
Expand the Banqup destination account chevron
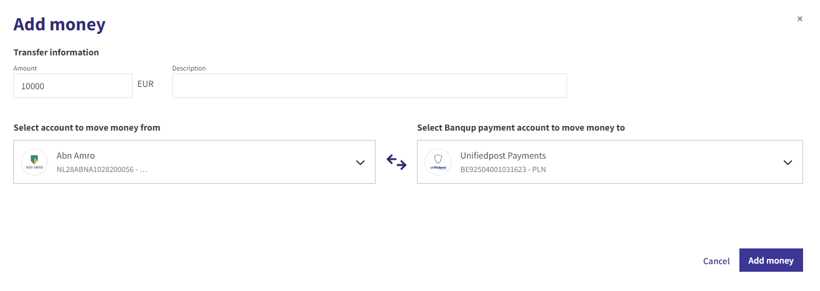pyautogui.click(x=788, y=163)
